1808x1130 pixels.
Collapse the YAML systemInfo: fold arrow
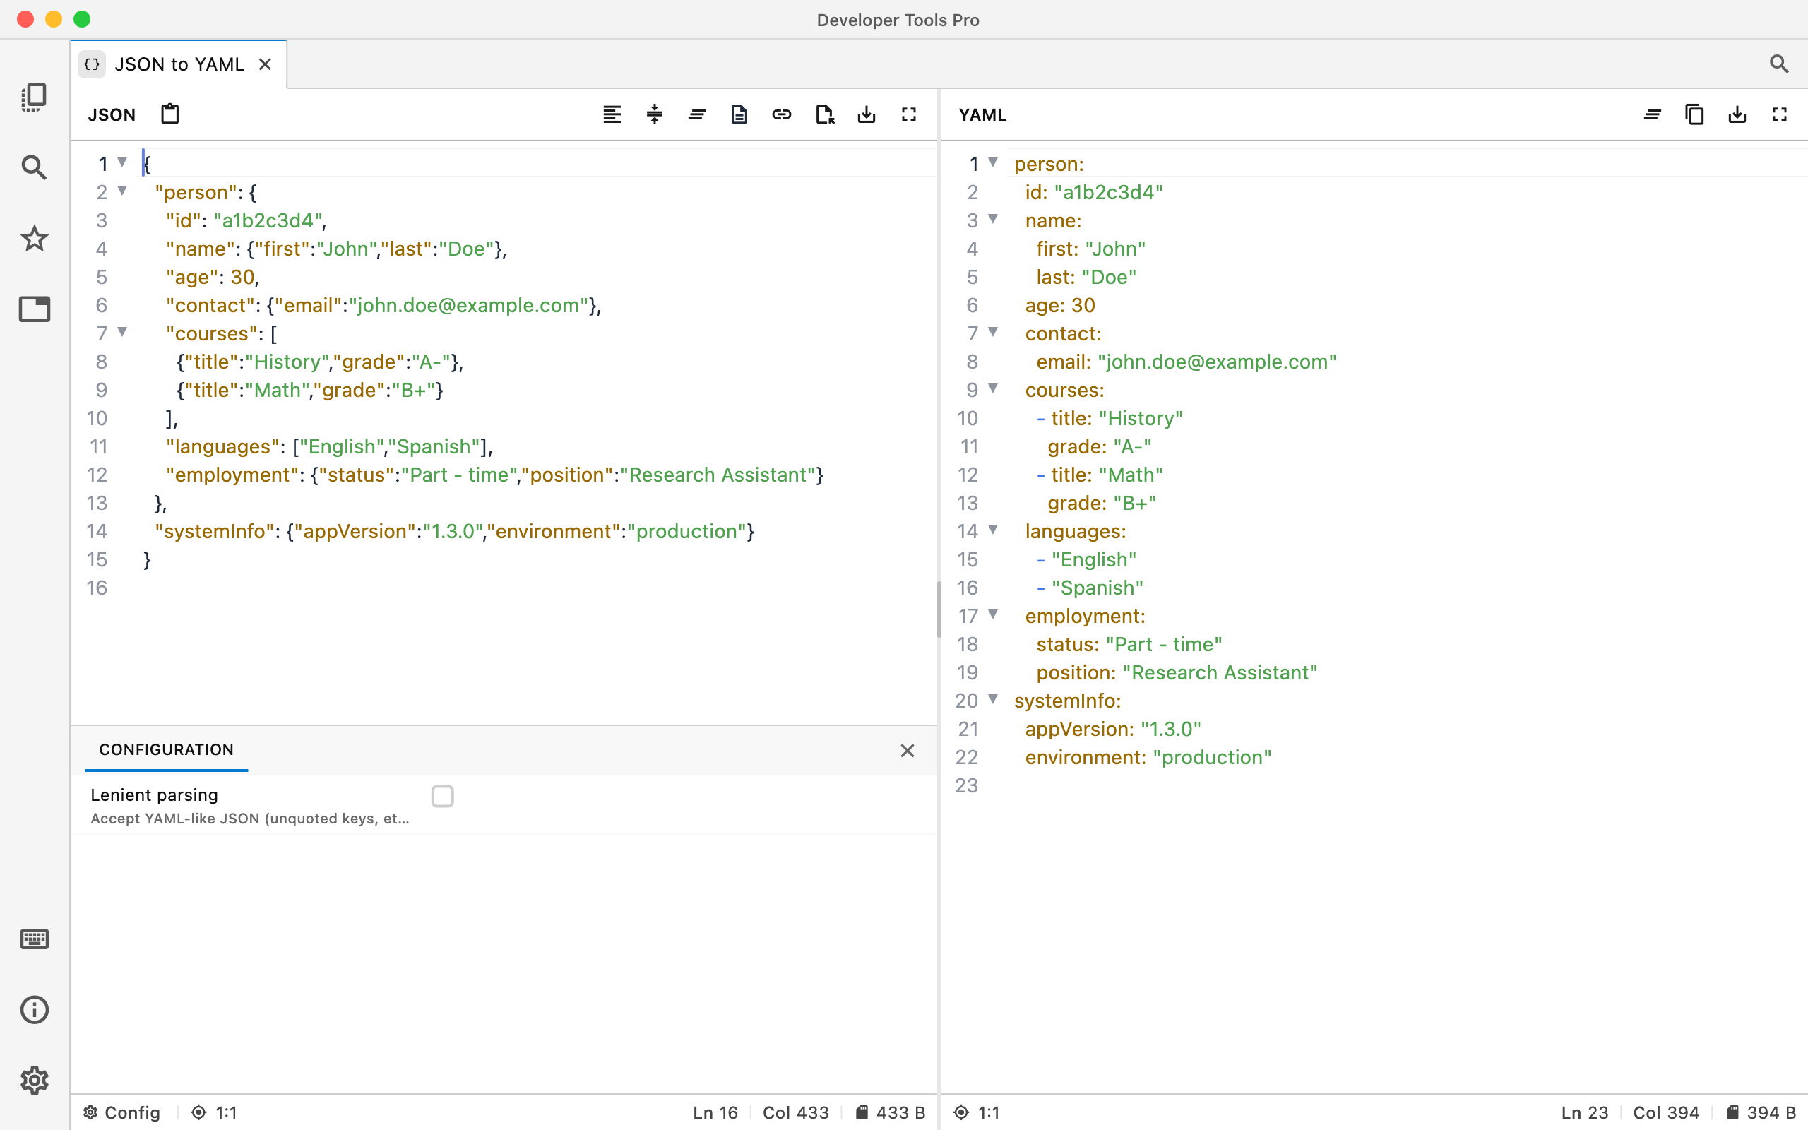(x=993, y=699)
